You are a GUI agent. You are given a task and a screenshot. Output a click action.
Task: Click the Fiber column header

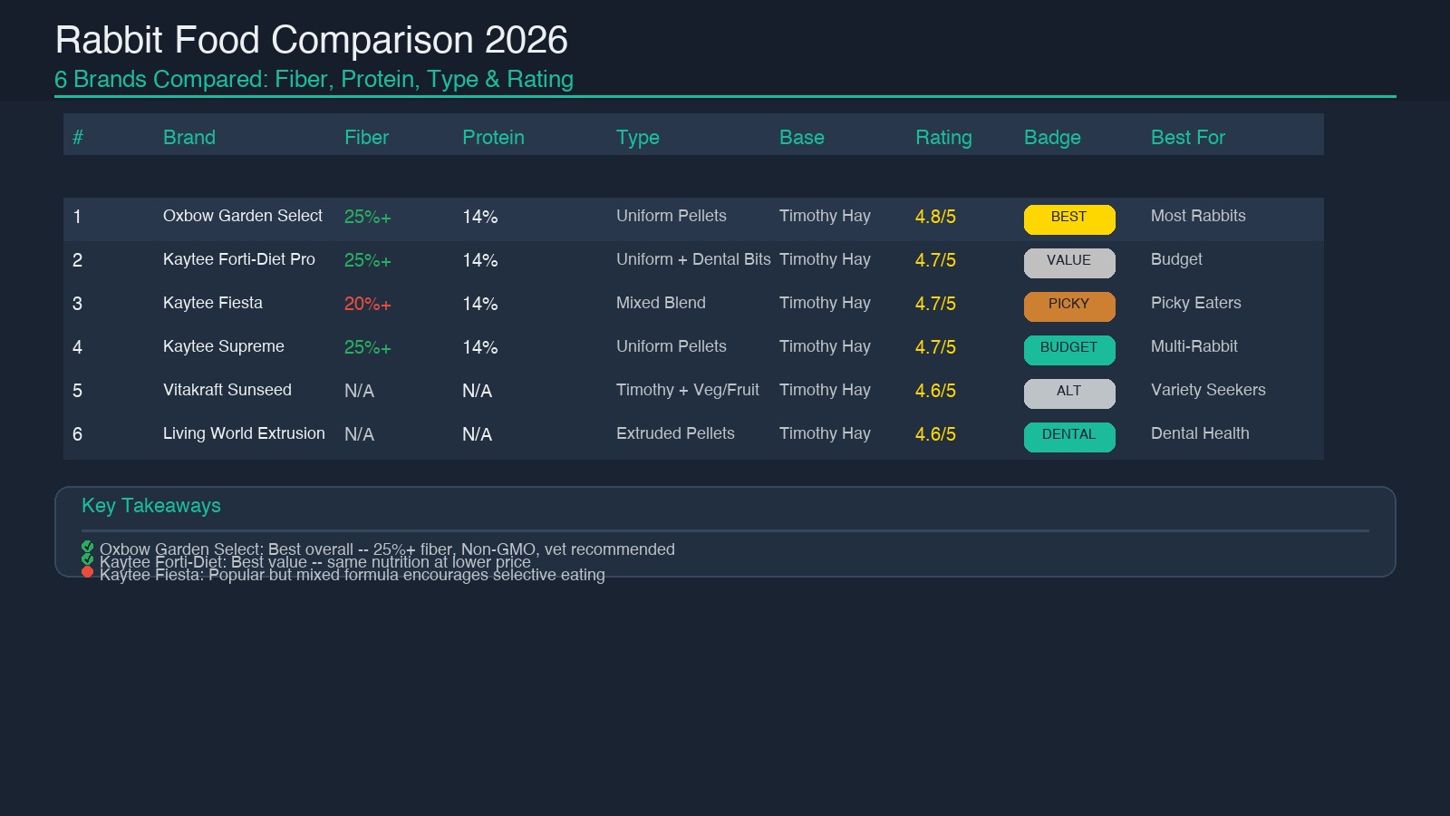pos(366,138)
